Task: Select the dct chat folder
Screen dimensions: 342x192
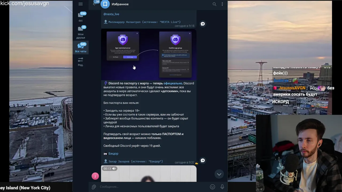Action: click(x=80, y=17)
